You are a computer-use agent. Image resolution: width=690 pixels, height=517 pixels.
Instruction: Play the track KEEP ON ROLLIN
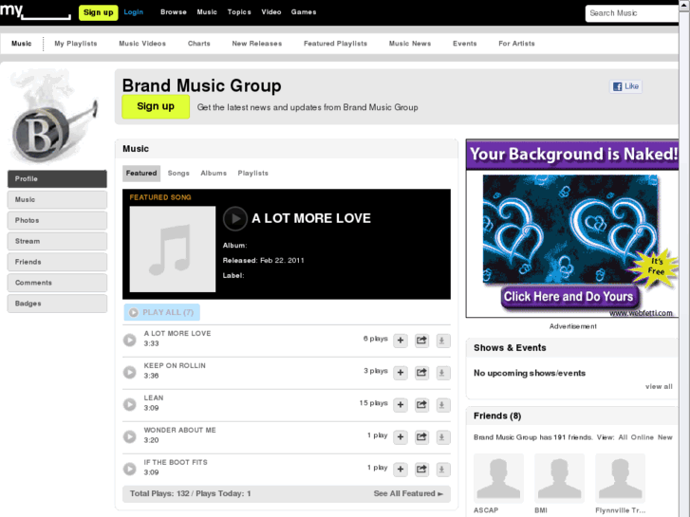pos(129,372)
